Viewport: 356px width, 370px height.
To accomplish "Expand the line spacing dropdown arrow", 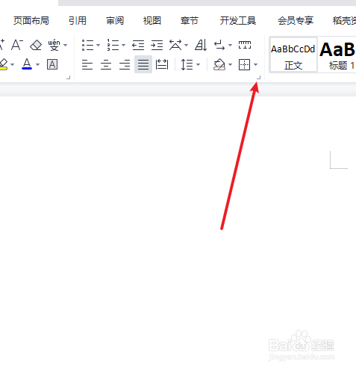I will pyautogui.click(x=198, y=65).
